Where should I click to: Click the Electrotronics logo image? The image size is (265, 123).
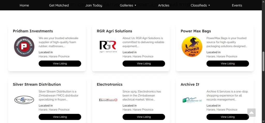108,100
